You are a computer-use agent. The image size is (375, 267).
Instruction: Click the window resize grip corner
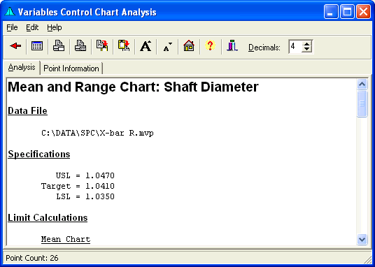367,259
